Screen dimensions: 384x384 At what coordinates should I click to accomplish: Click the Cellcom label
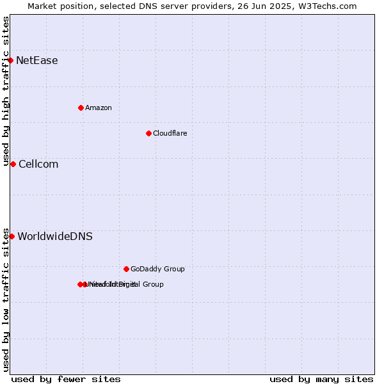pos(38,164)
